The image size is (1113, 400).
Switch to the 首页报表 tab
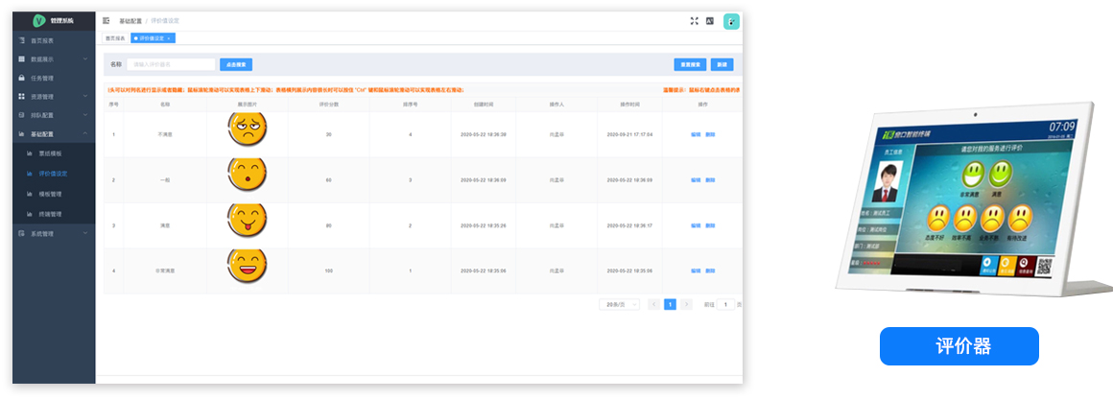[x=115, y=38]
